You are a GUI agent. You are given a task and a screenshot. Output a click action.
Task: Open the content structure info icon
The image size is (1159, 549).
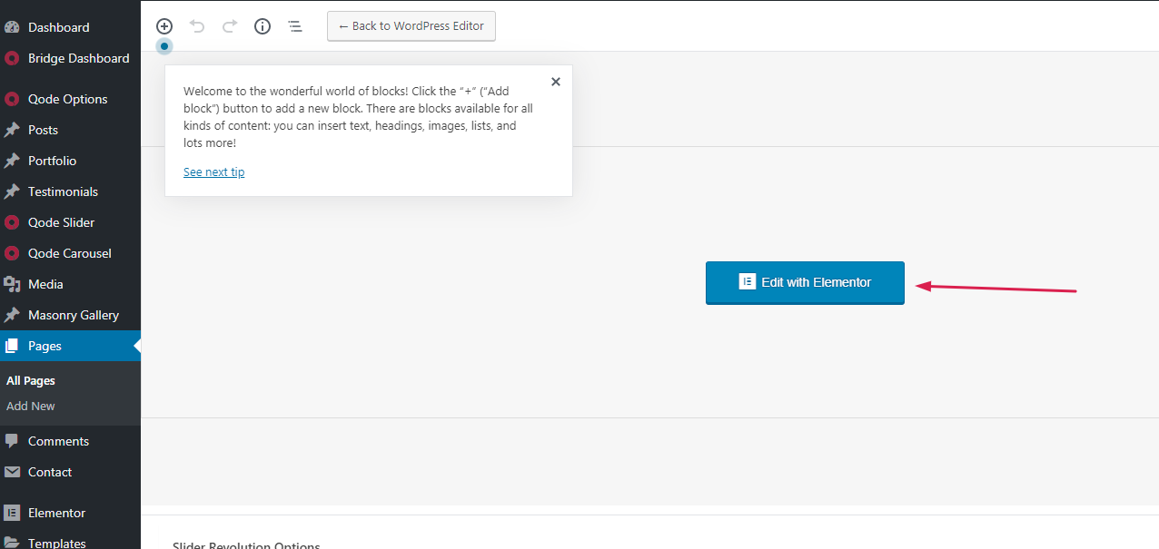point(263,26)
